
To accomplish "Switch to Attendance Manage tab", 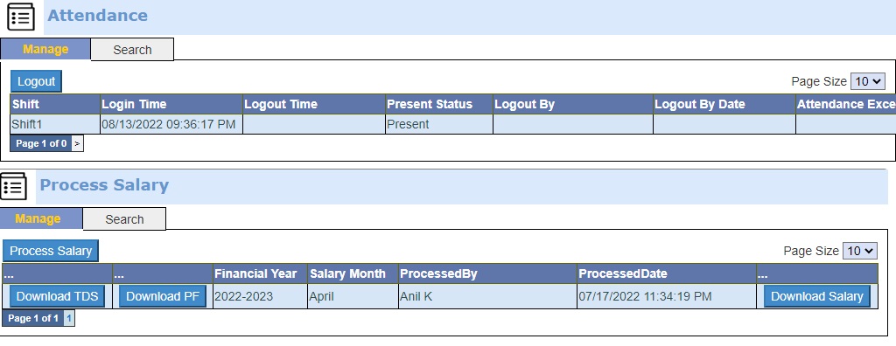I will click(x=45, y=49).
